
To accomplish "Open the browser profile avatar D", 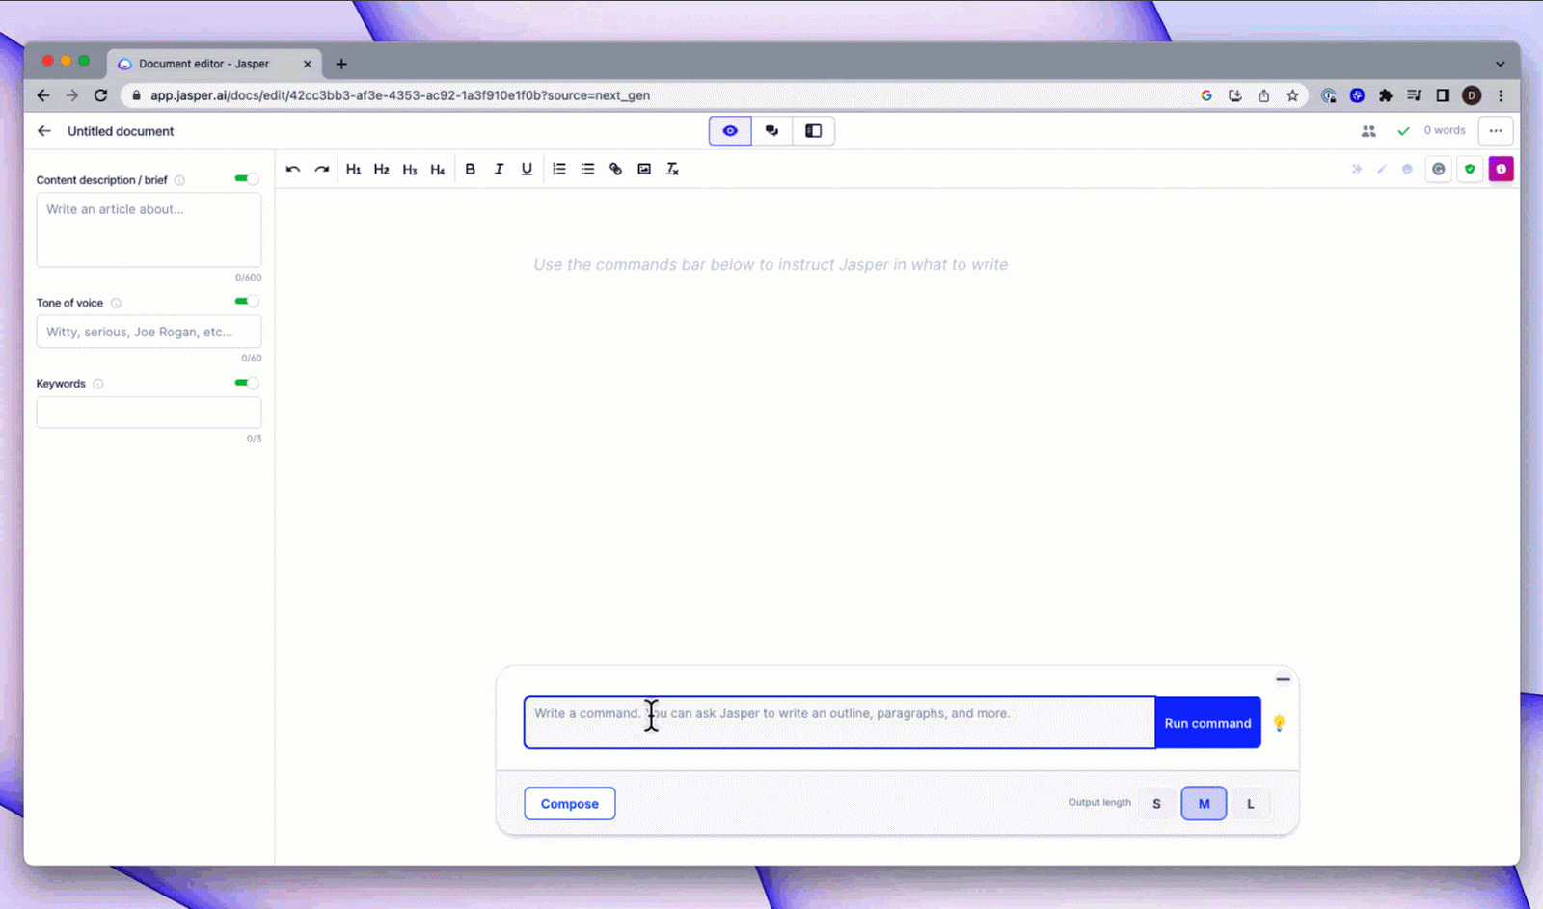I will click(1472, 95).
